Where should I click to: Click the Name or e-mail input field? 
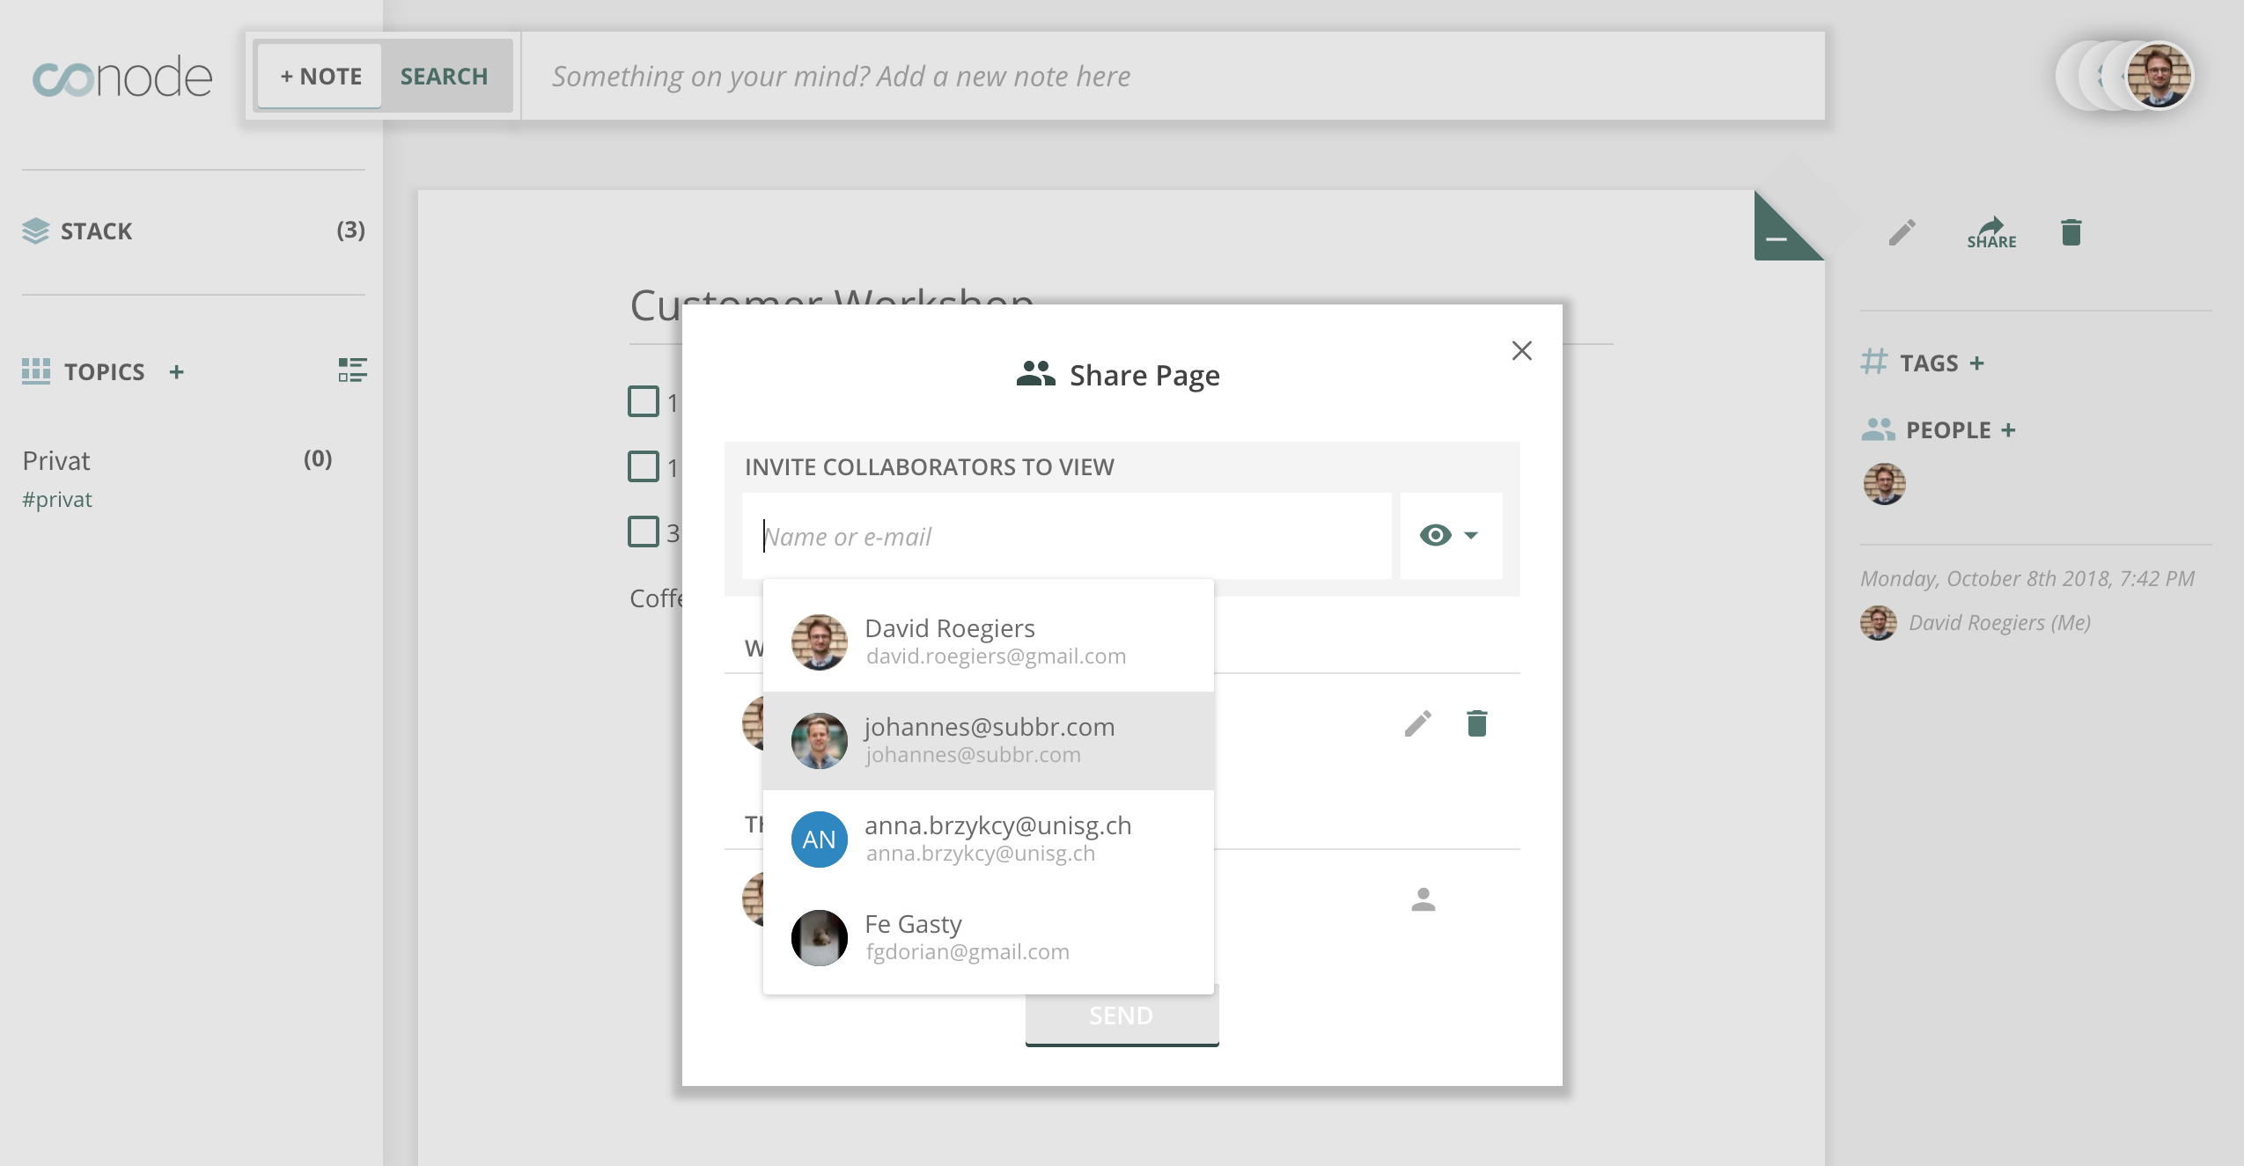click(x=1065, y=536)
